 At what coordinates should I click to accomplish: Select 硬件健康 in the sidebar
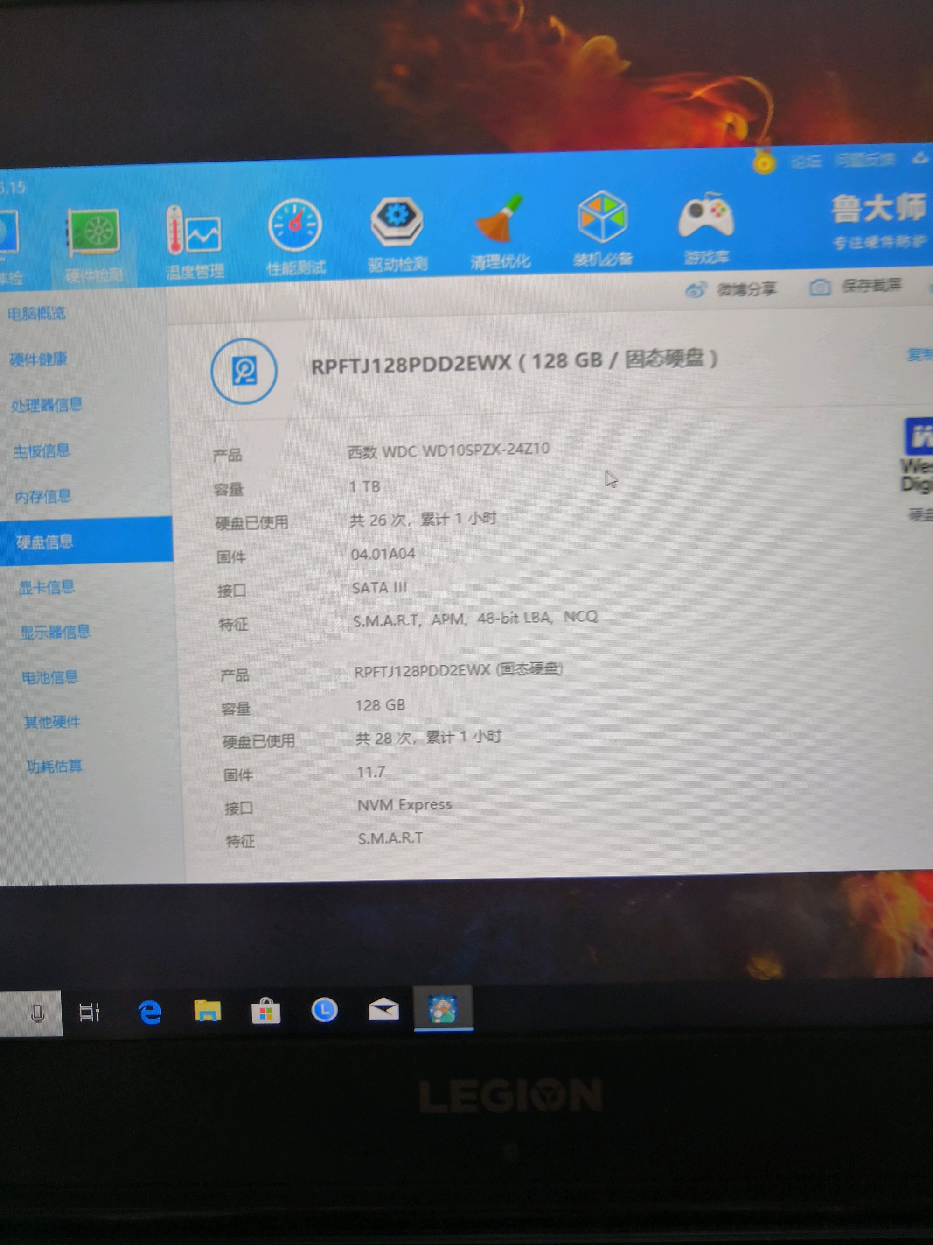[38, 359]
